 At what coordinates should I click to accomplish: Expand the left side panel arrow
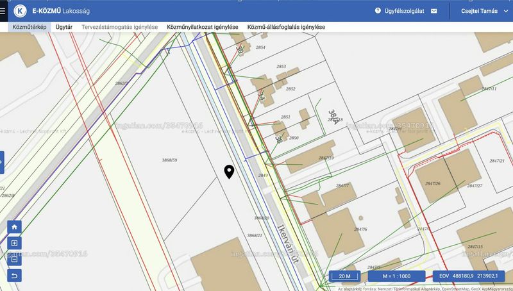tap(2, 162)
